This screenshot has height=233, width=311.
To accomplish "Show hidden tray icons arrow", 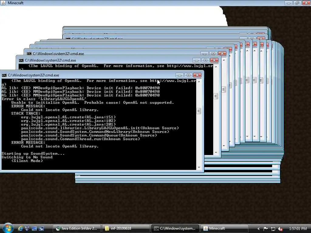I will (258, 229).
